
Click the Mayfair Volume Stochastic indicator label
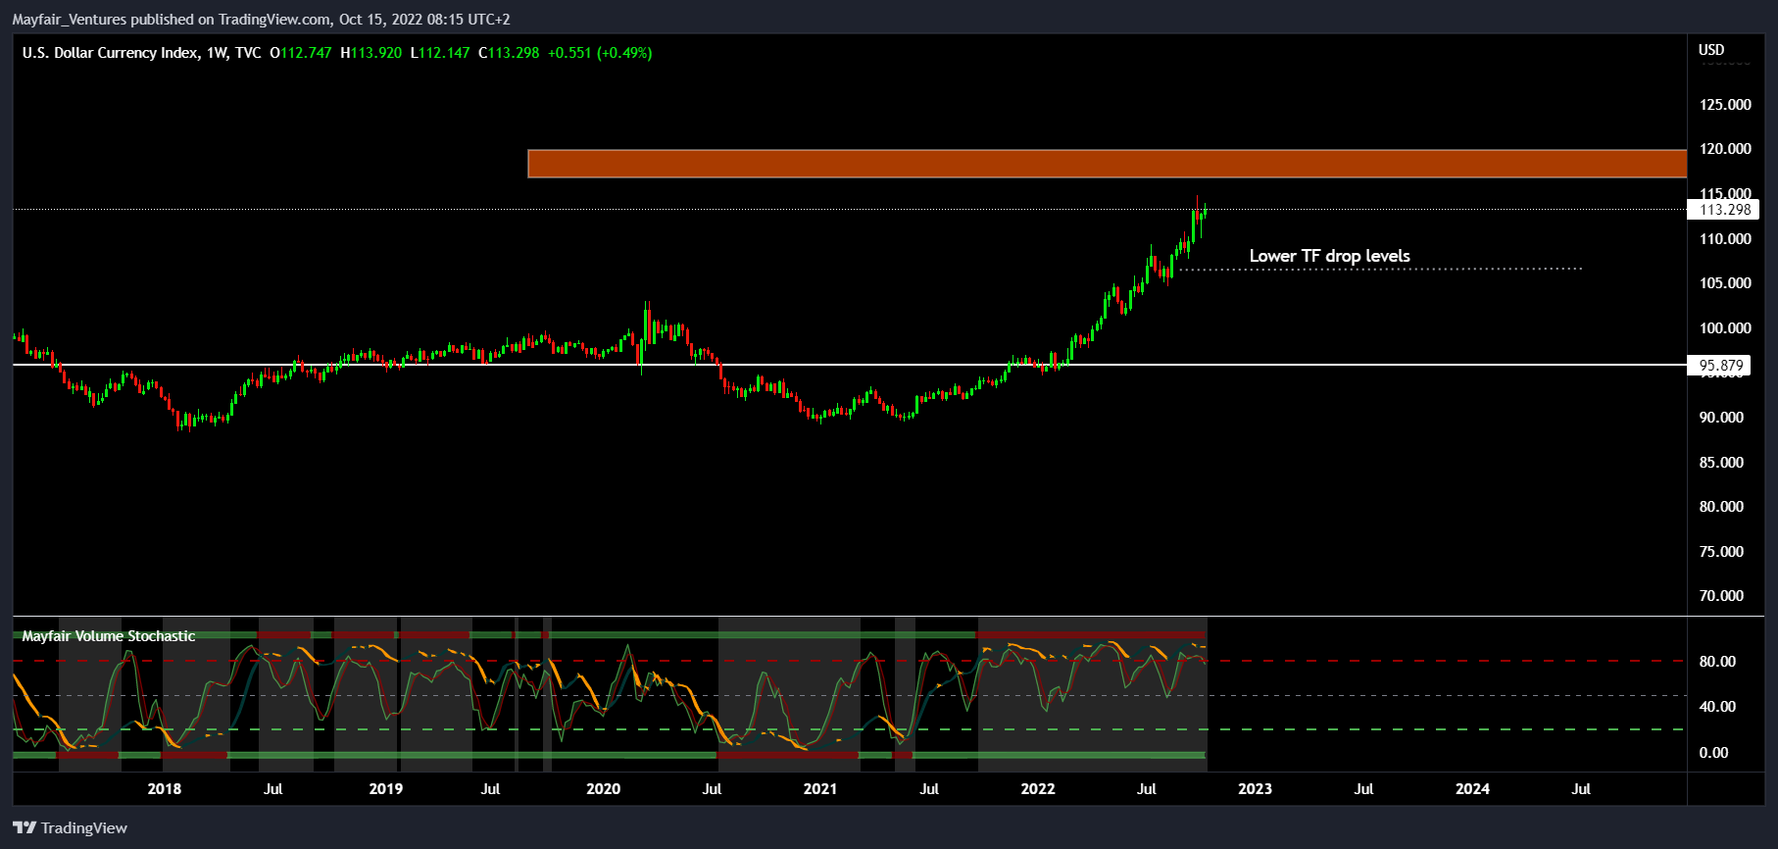click(x=109, y=636)
